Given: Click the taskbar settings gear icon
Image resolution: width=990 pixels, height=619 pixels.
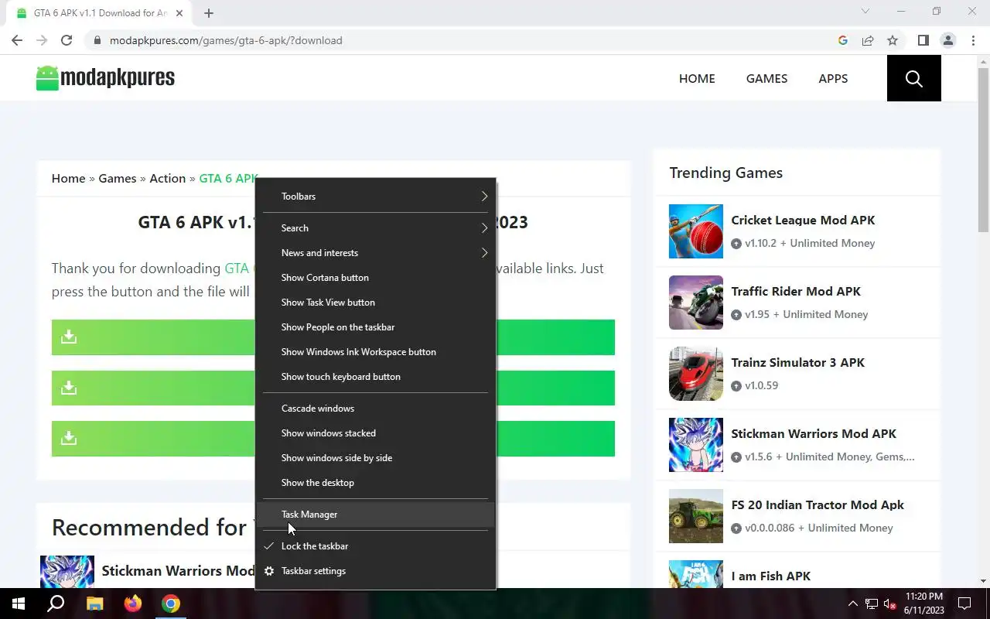Looking at the screenshot, I should click(x=269, y=571).
